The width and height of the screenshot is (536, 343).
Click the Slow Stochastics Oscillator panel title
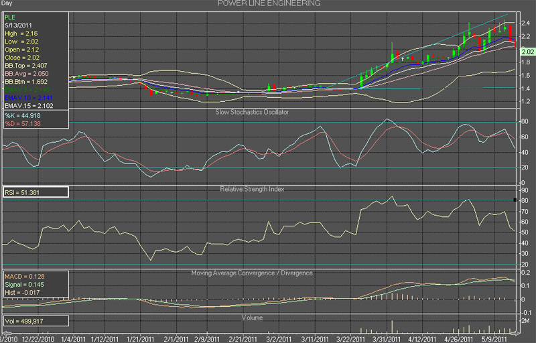[252, 112]
